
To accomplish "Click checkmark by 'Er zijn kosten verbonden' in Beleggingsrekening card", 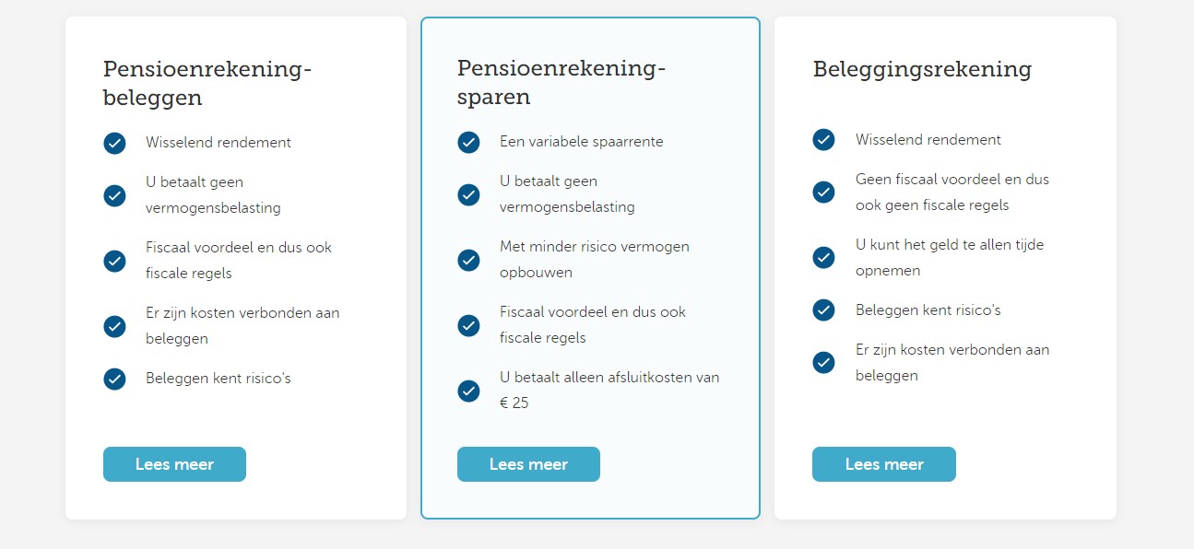I will click(x=823, y=363).
